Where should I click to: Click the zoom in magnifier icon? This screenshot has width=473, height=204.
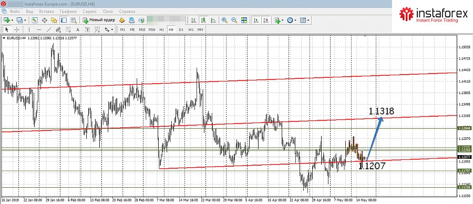click(x=224, y=20)
